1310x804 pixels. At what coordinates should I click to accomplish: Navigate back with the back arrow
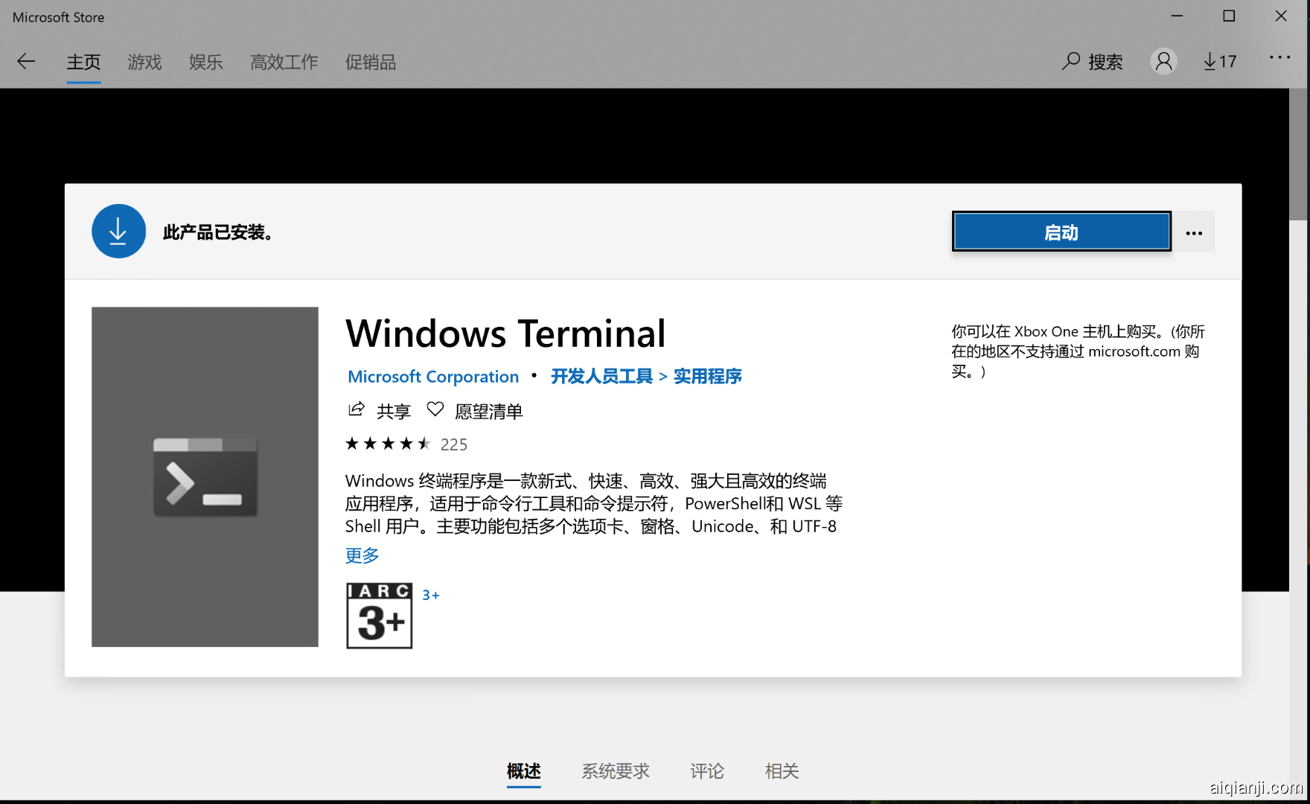[x=26, y=62]
